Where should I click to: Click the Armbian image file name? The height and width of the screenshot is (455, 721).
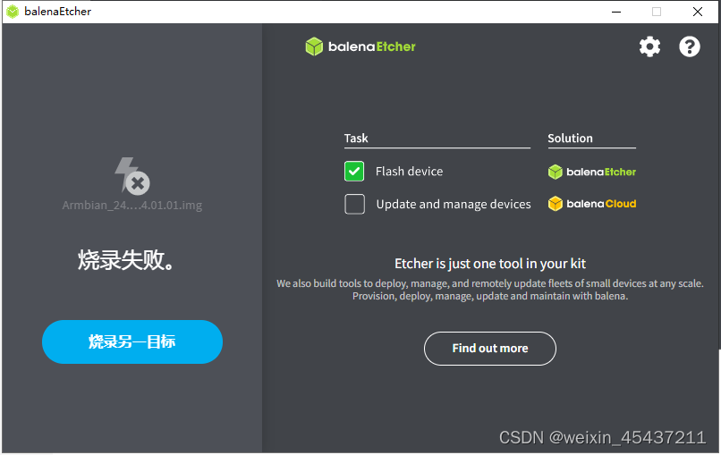tap(132, 205)
